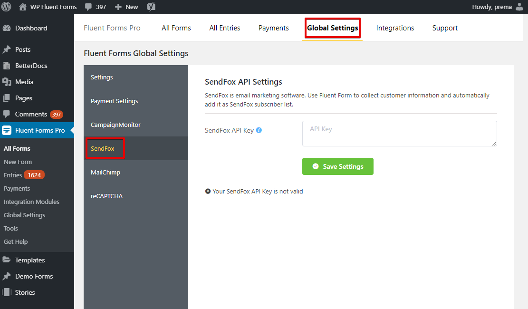Screen dimensions: 528x309
Task: Open the WP Fluent Forms home icon
Action: [x=22, y=7]
